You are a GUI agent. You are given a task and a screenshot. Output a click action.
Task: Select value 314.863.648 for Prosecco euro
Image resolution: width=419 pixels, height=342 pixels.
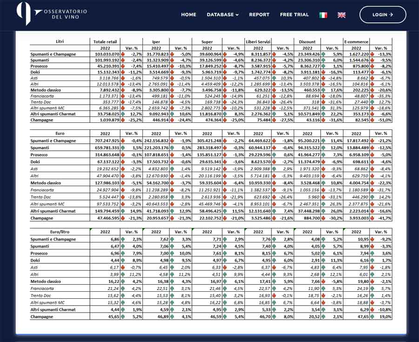click(107, 154)
